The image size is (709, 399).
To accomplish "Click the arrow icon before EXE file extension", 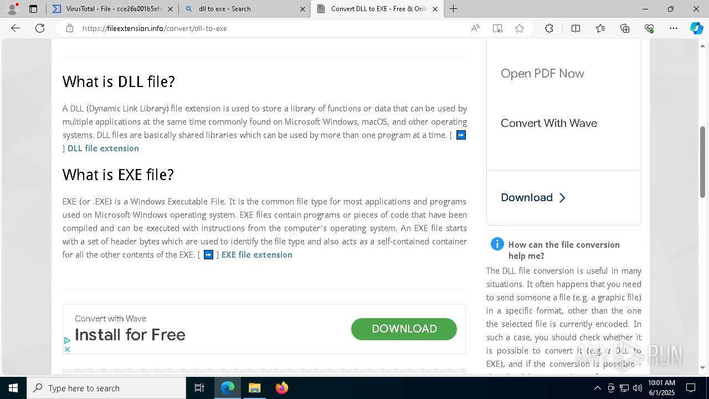I will 208,255.
